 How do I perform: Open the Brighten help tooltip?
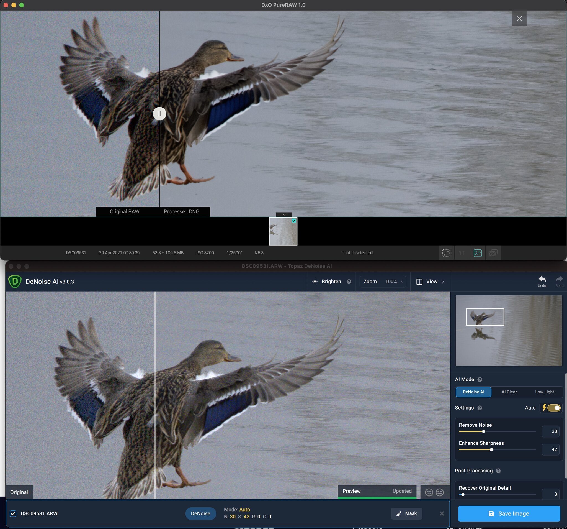click(349, 282)
